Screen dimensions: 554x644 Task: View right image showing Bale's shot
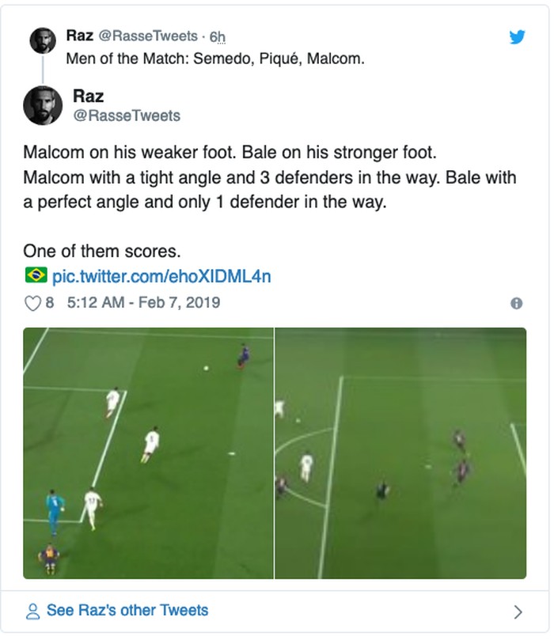pos(400,453)
